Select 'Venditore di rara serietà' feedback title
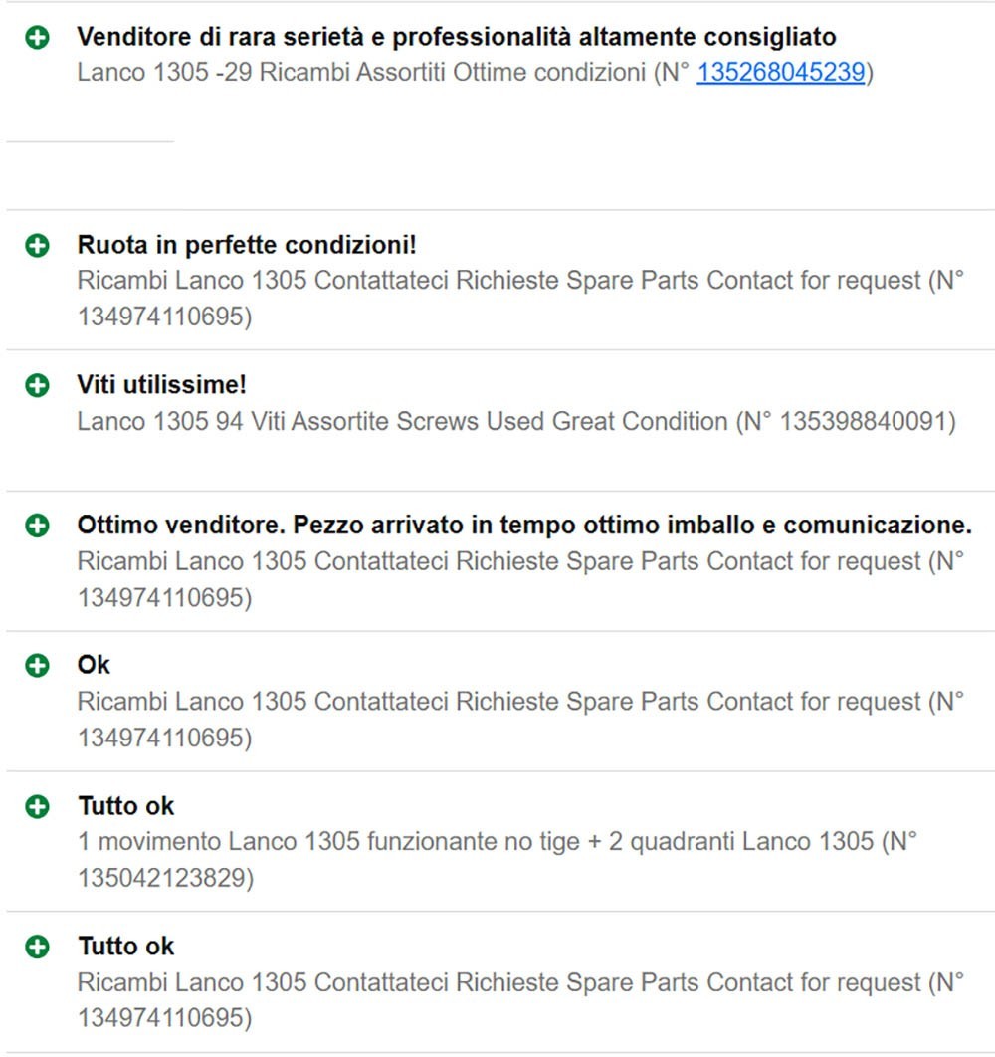Viewport: 995px width, 1057px height. pos(457,37)
